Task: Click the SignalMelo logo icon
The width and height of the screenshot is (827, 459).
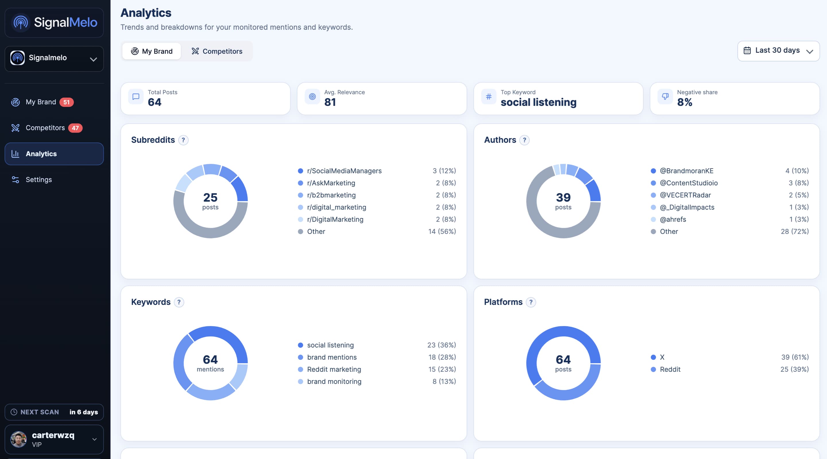Action: [x=21, y=22]
